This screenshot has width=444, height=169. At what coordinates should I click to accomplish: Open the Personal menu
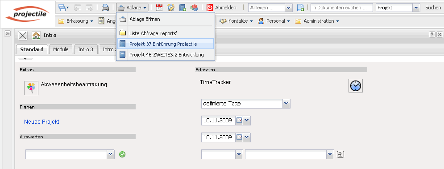(x=274, y=21)
